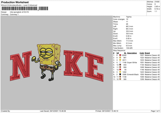Click the 'Page 1 of 1' footer text
The image size is (161, 113).
pyautogui.click(x=155, y=111)
